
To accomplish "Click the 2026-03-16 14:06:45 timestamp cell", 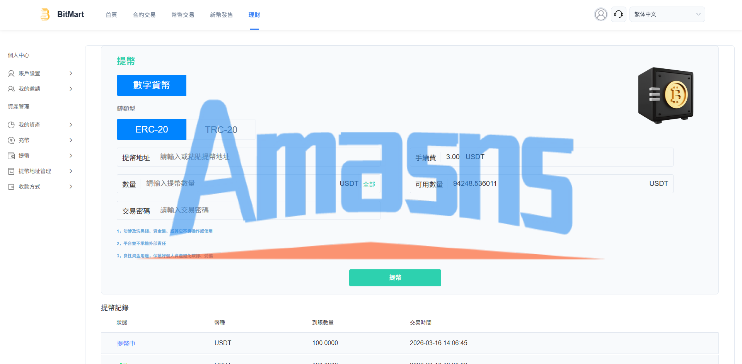I will (438, 343).
